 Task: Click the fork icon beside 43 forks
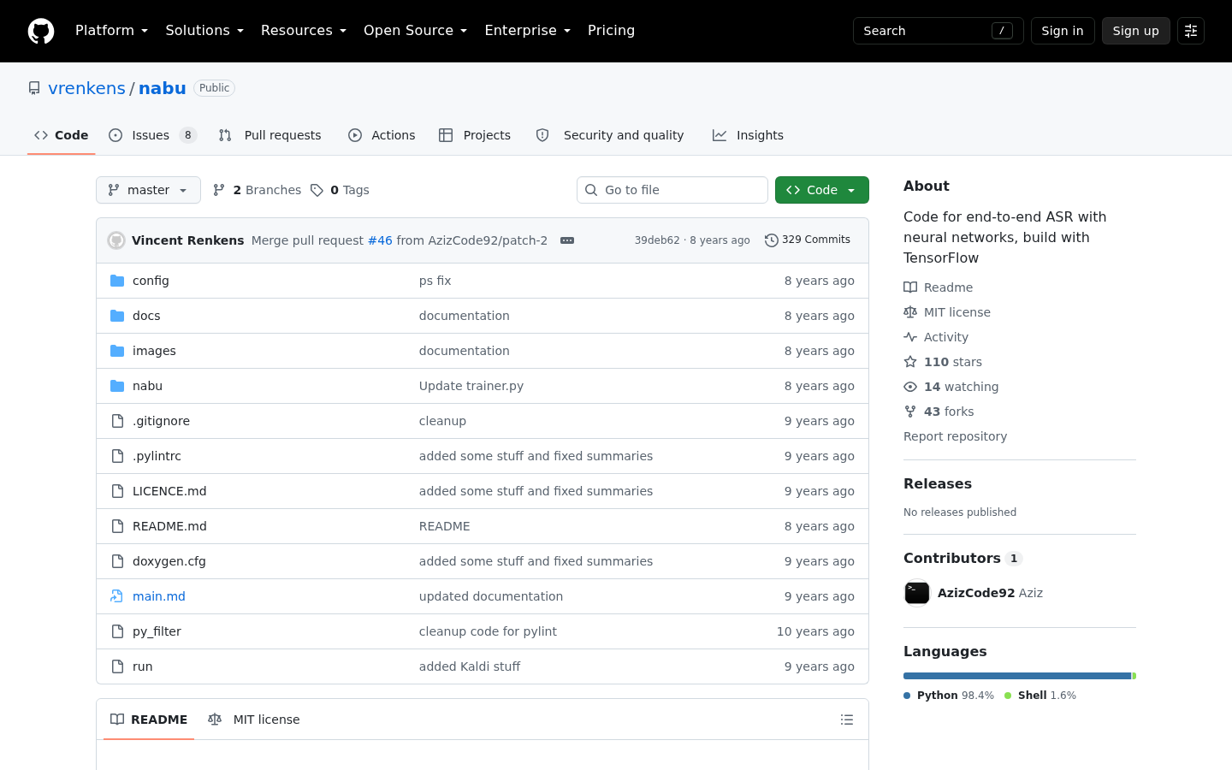(910, 412)
